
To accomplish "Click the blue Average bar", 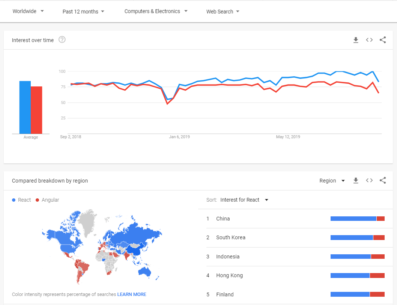I will [x=25, y=106].
